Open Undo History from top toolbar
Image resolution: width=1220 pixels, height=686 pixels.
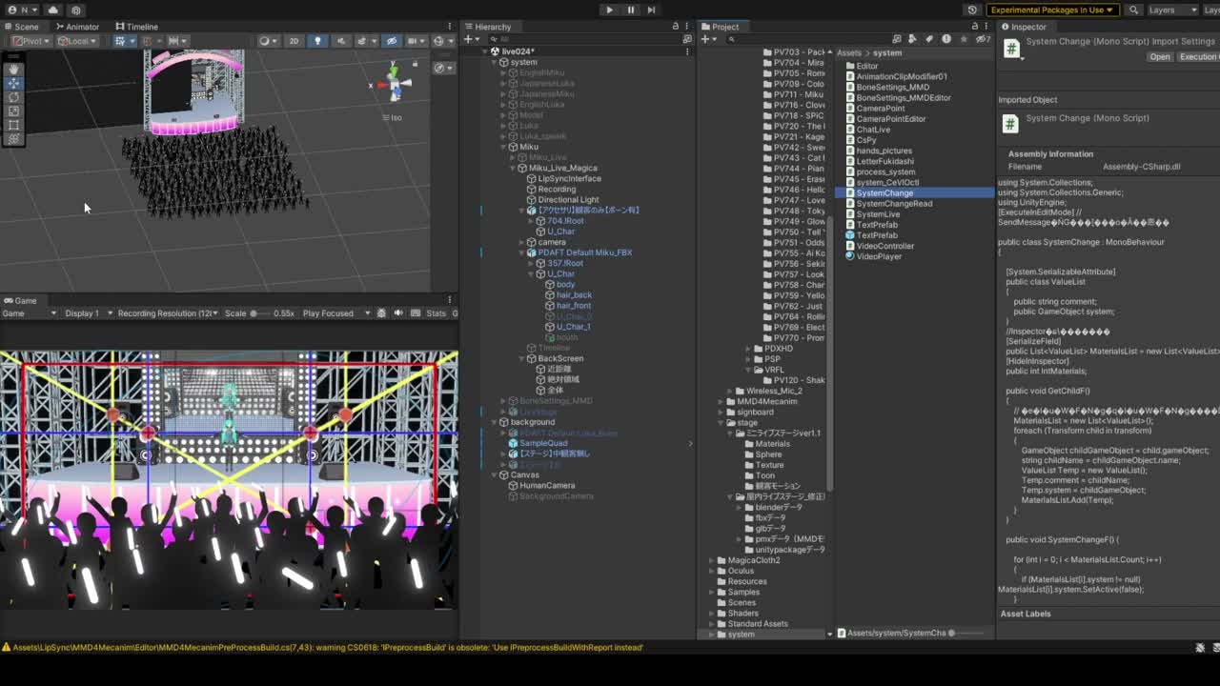[972, 10]
